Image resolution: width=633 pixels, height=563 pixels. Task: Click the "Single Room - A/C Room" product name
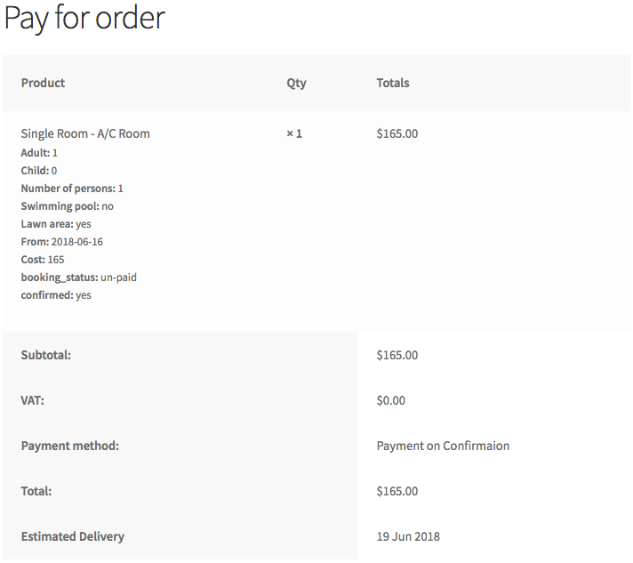[x=85, y=133]
